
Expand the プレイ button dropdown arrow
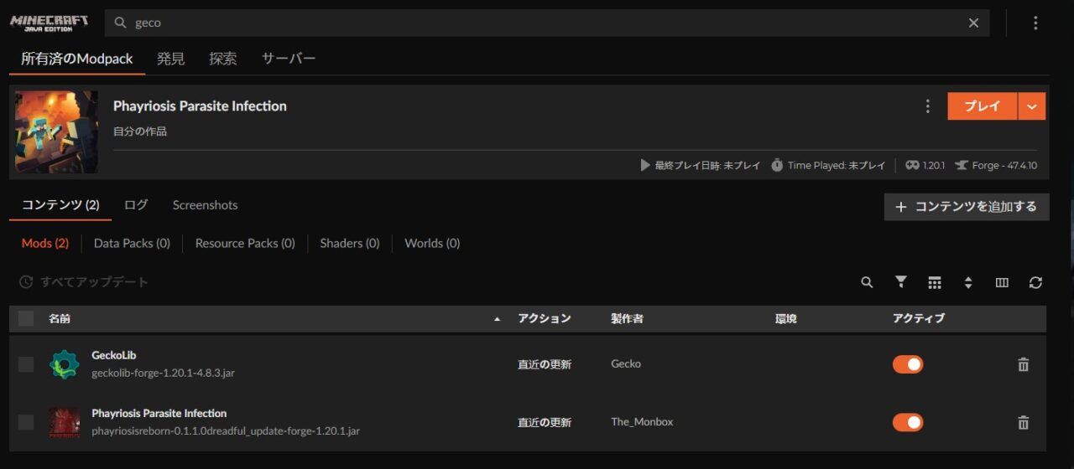pos(1032,106)
